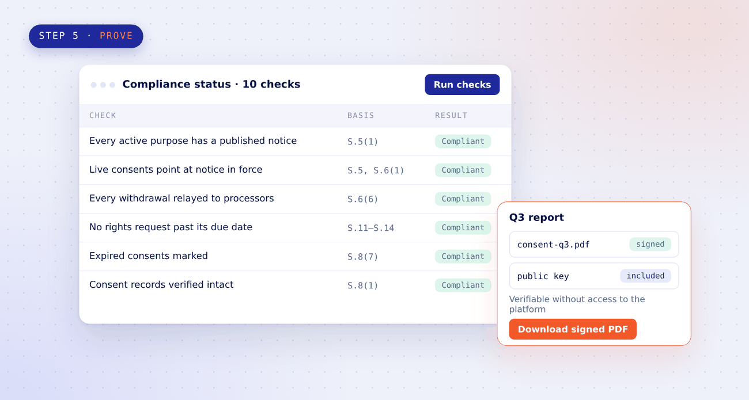Click the Run checks button
The height and width of the screenshot is (400, 749).
click(462, 85)
